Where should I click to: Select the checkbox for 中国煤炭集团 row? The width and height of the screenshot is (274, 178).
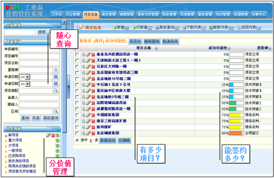click(x=78, y=115)
